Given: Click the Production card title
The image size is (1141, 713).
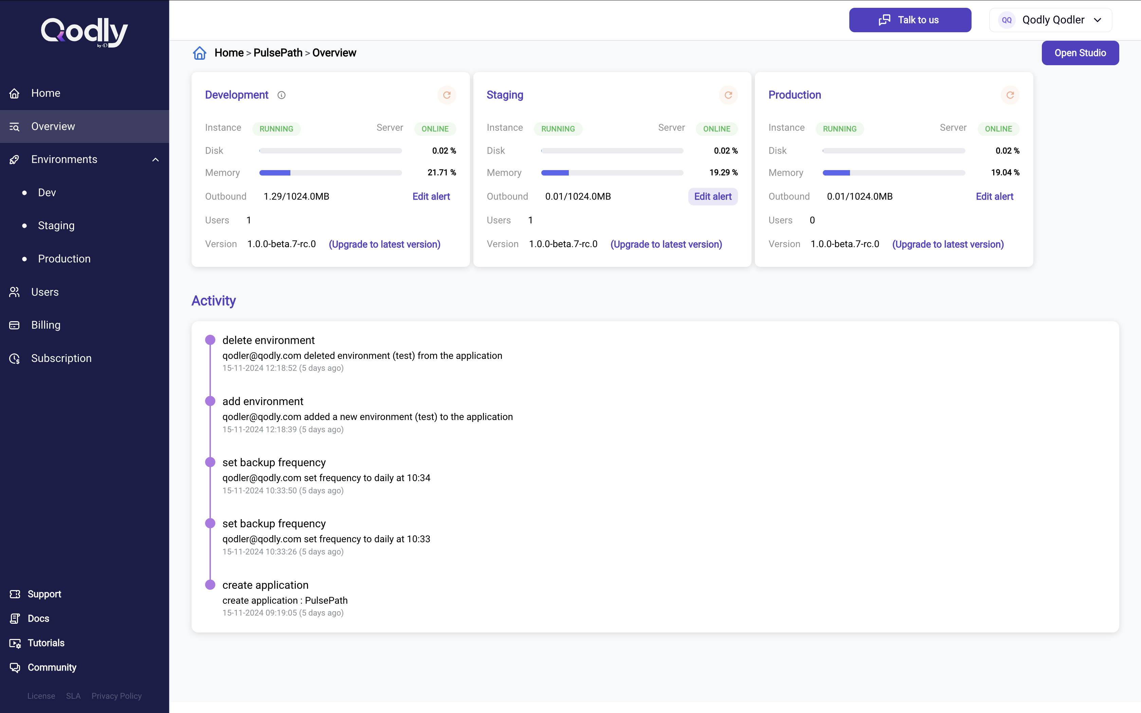Looking at the screenshot, I should coord(795,95).
